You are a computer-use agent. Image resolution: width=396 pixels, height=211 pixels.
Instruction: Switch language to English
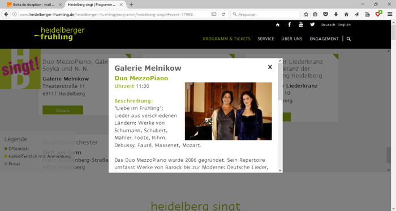coord(344,25)
